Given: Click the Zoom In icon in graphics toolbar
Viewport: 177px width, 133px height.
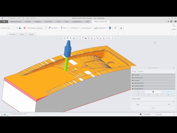Looking at the screenshot, I should (67, 38).
